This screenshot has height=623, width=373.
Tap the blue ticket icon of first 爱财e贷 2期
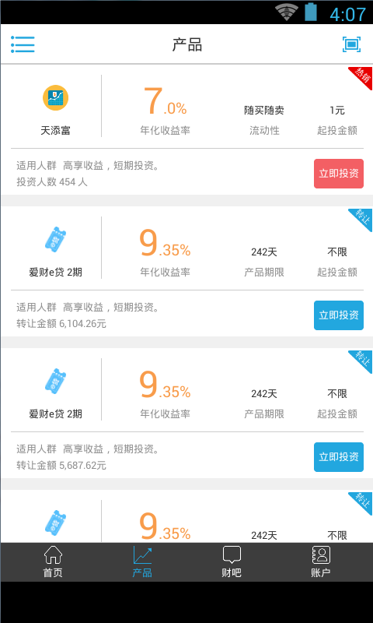click(x=55, y=239)
